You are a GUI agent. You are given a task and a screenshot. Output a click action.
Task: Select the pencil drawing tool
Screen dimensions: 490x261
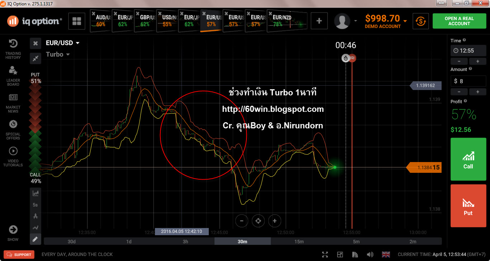pyautogui.click(x=36, y=239)
